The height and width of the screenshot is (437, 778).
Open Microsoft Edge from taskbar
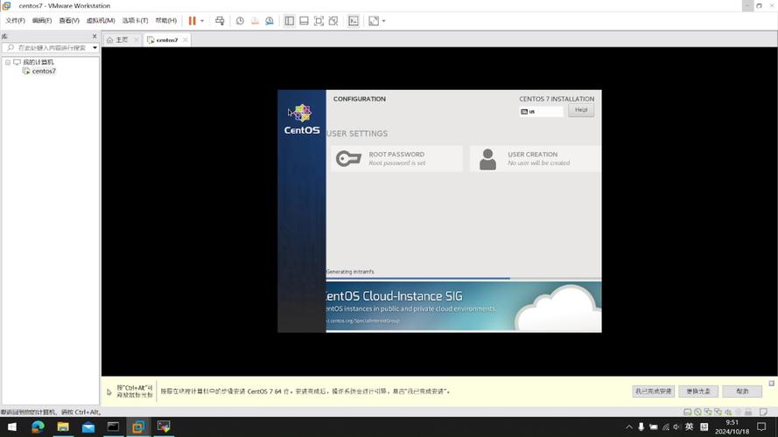coord(38,427)
